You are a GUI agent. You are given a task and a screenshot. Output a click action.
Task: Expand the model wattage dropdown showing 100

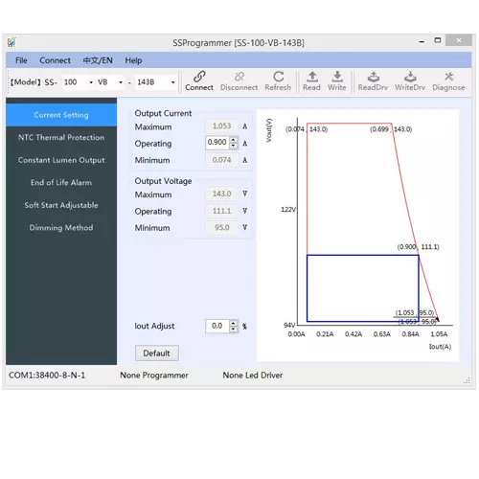click(x=91, y=82)
